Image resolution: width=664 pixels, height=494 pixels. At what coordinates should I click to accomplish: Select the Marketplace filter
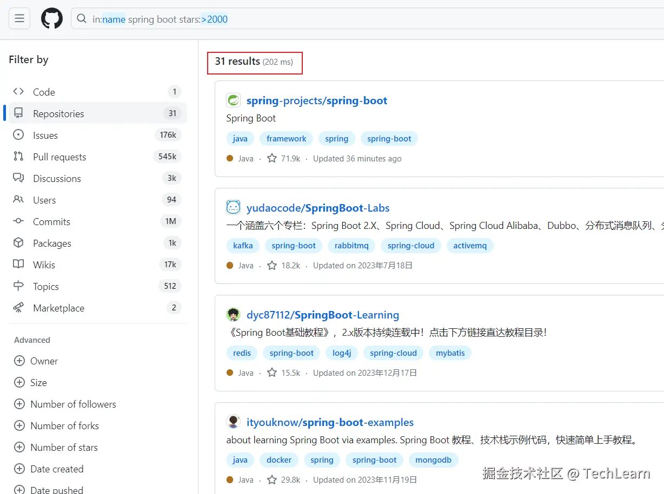click(97, 308)
